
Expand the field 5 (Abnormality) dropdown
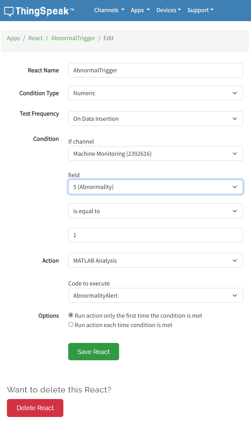pyautogui.click(x=155, y=187)
